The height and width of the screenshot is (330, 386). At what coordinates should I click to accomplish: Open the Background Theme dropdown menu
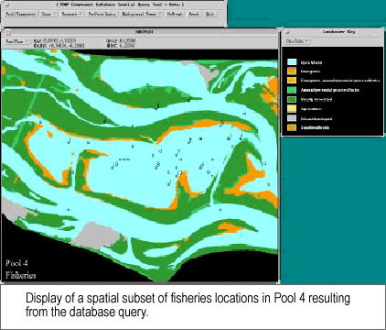click(x=142, y=14)
